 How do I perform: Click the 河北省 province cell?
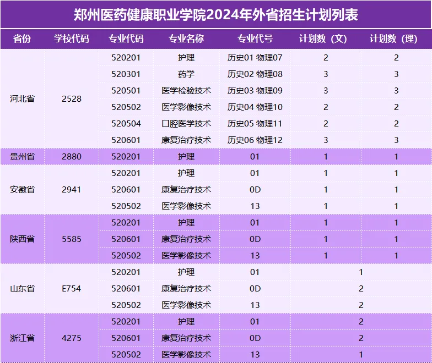(22, 99)
